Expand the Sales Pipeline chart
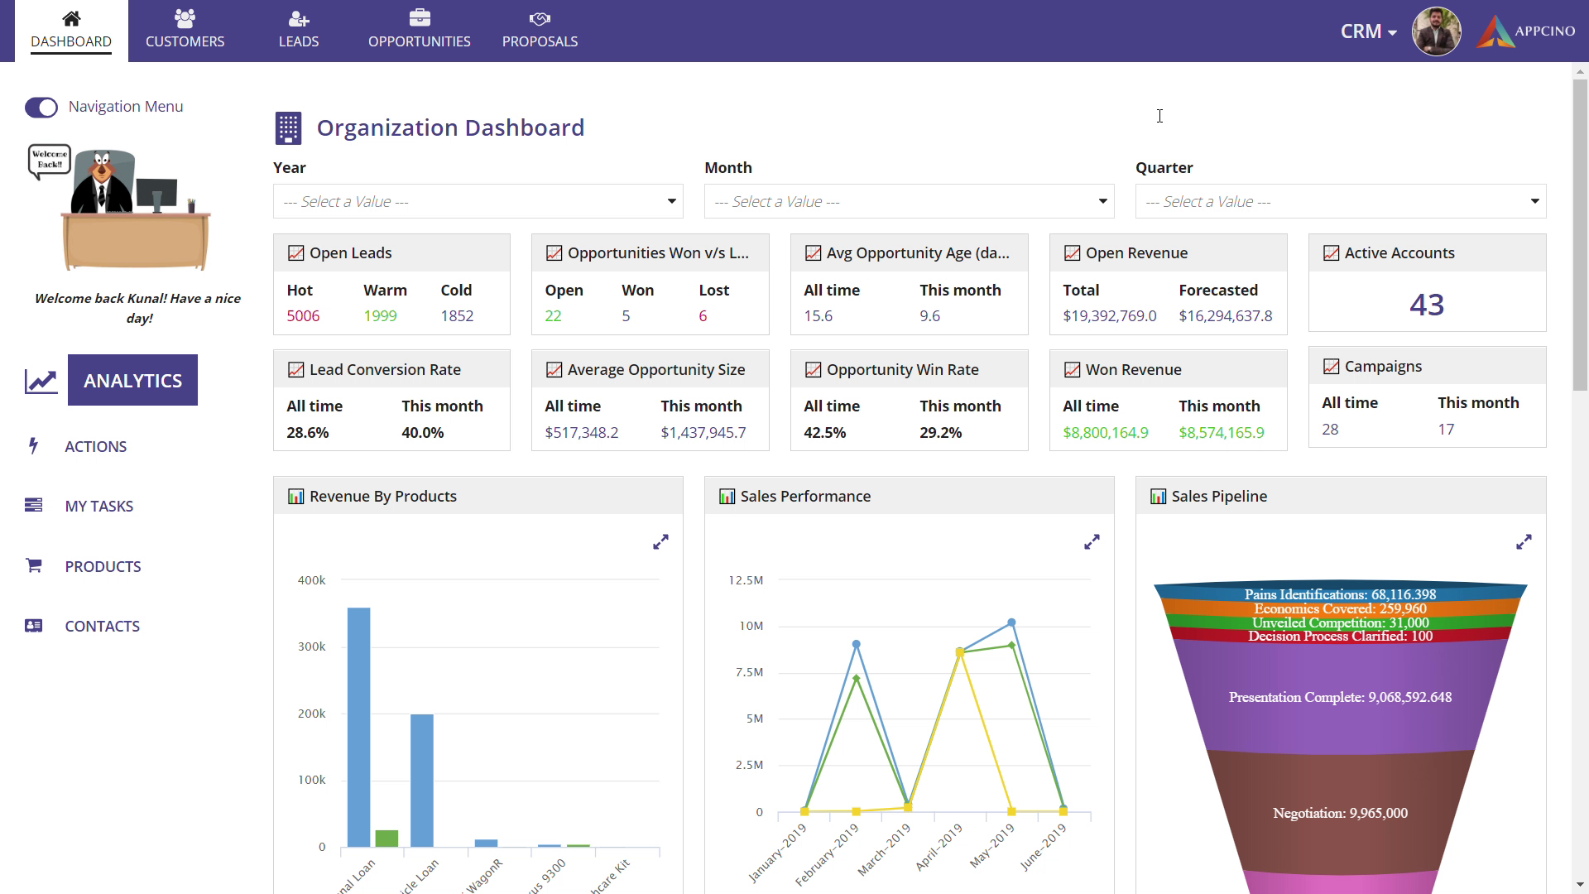Image resolution: width=1589 pixels, height=894 pixels. tap(1524, 542)
